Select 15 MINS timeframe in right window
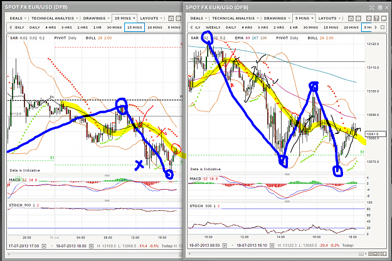392x261 pixels. (x=331, y=28)
